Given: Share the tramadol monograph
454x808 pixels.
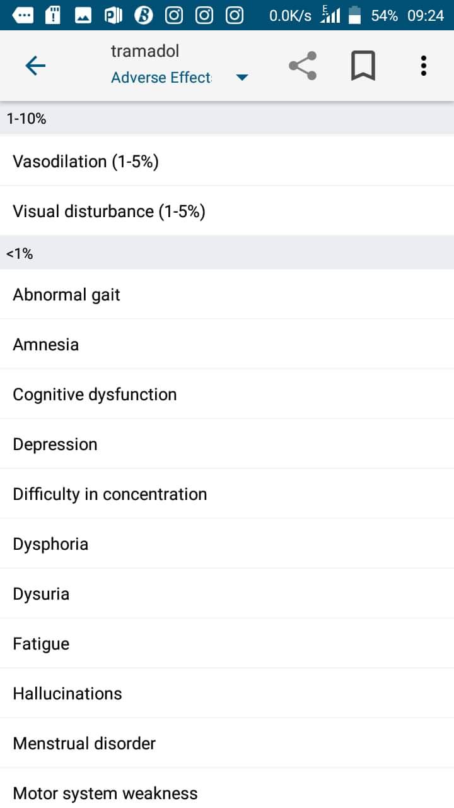Looking at the screenshot, I should point(303,66).
